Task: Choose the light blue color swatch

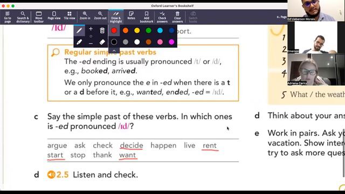Action: tap(160, 31)
